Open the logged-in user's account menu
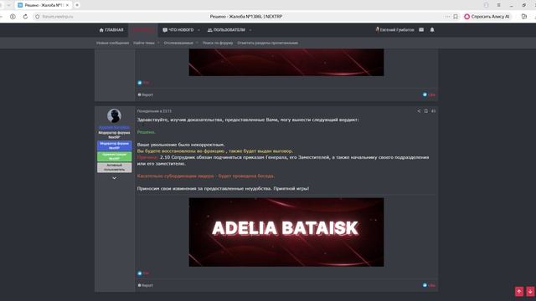Screen dimensions: 536x301 click(x=394, y=30)
